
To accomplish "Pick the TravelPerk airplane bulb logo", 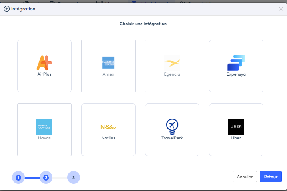I will click(x=172, y=127).
